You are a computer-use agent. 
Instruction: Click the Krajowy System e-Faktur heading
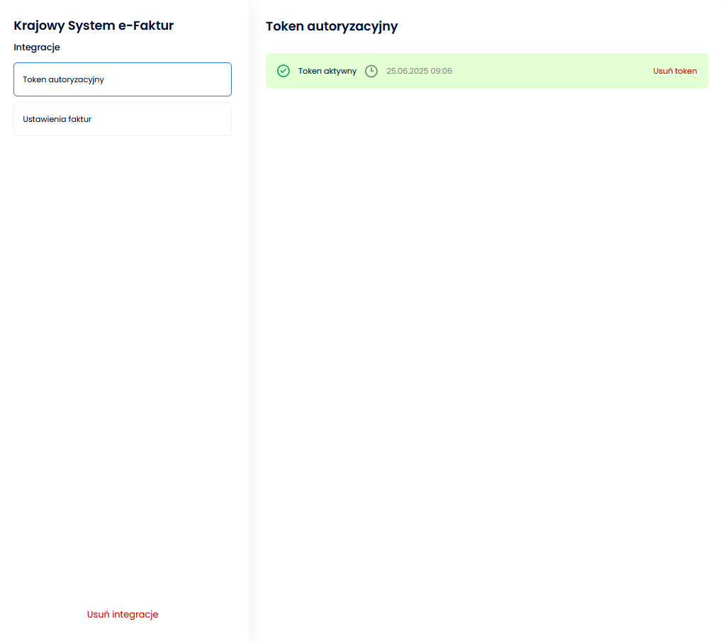coord(94,26)
